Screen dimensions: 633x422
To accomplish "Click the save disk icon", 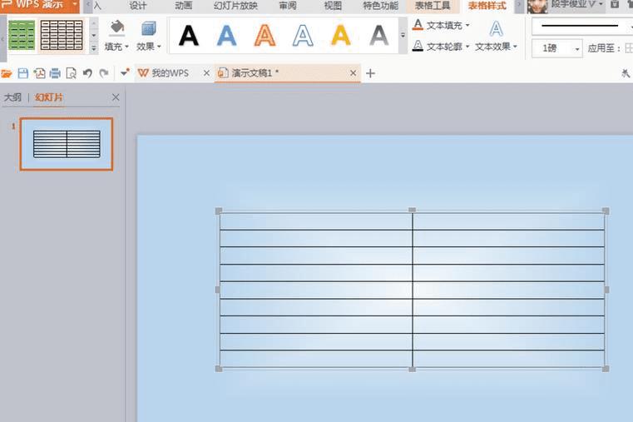I will 23,73.
